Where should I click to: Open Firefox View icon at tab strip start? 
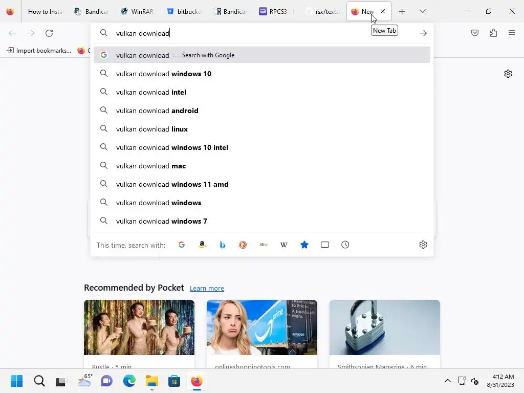click(x=10, y=12)
